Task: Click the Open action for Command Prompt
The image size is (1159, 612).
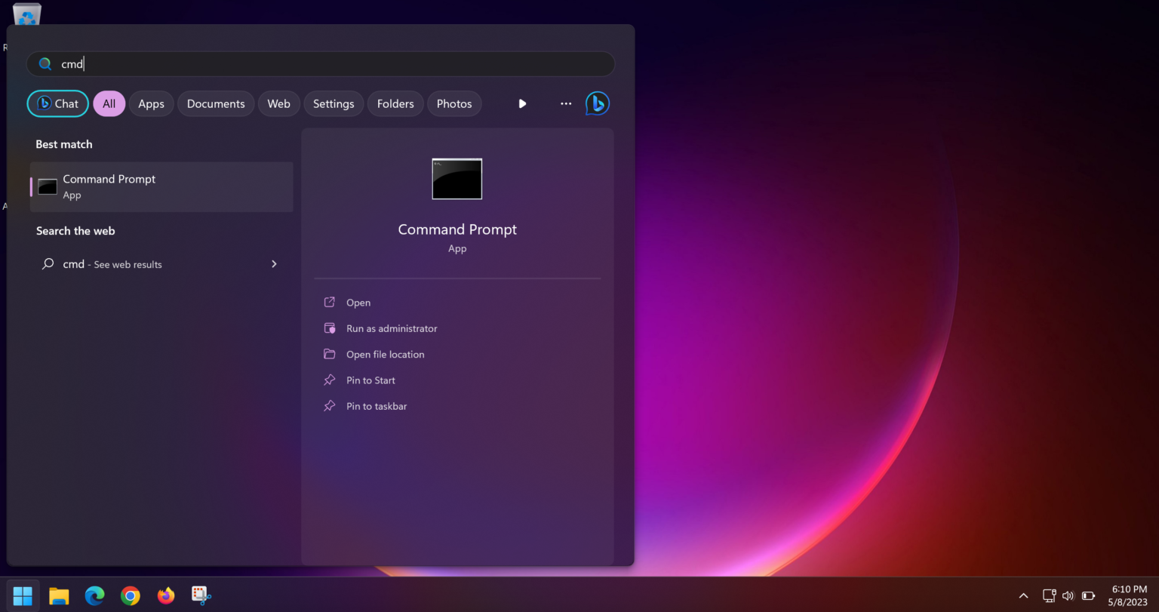Action: pyautogui.click(x=358, y=302)
